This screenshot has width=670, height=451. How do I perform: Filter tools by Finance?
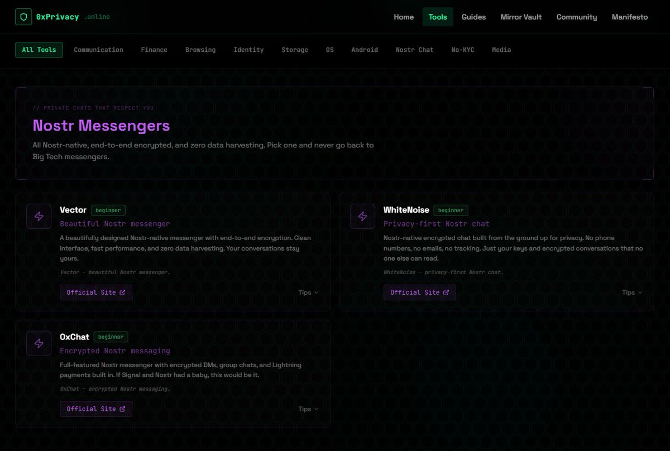tap(154, 50)
